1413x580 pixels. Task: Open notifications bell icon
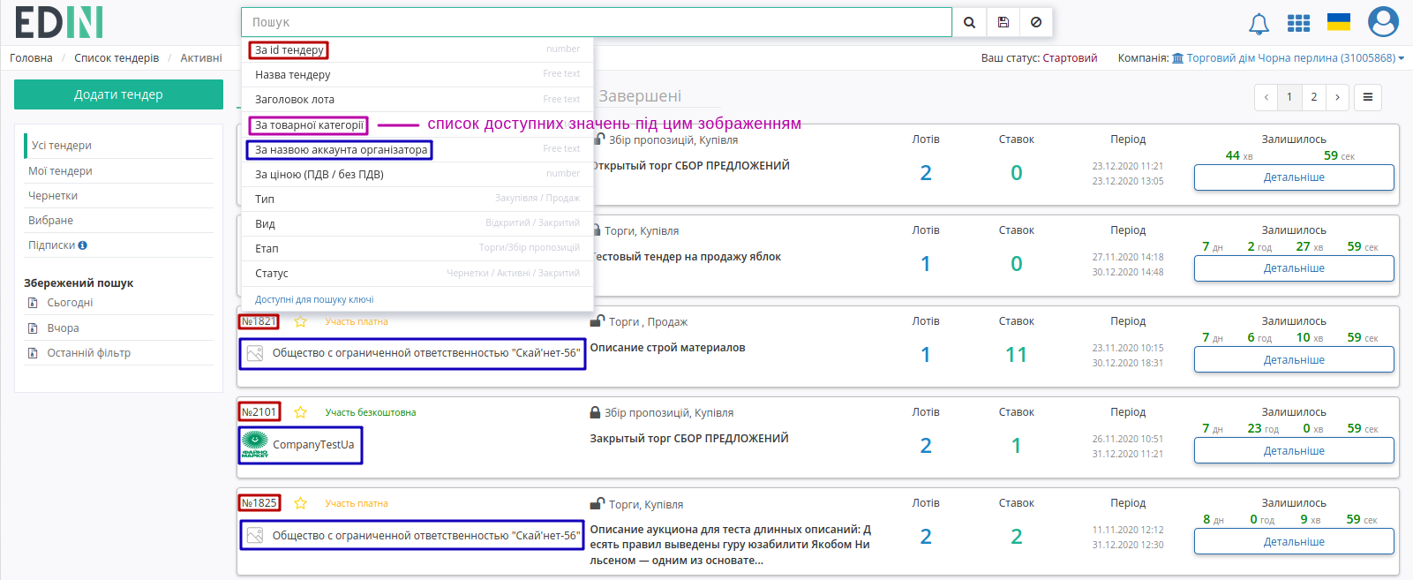click(1259, 24)
